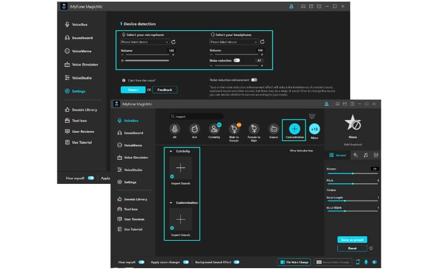Open VoiceStudio in the back window sidebar
441x272 pixels.
coord(78,78)
